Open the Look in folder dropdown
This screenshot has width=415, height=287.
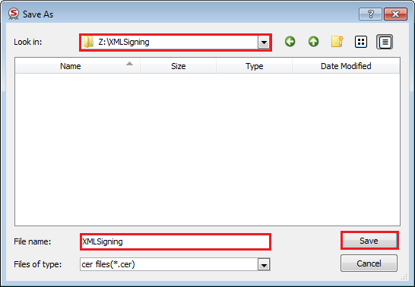tap(264, 43)
